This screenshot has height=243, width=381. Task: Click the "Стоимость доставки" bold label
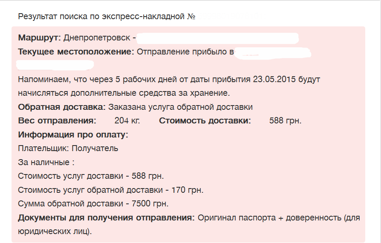click(205, 120)
